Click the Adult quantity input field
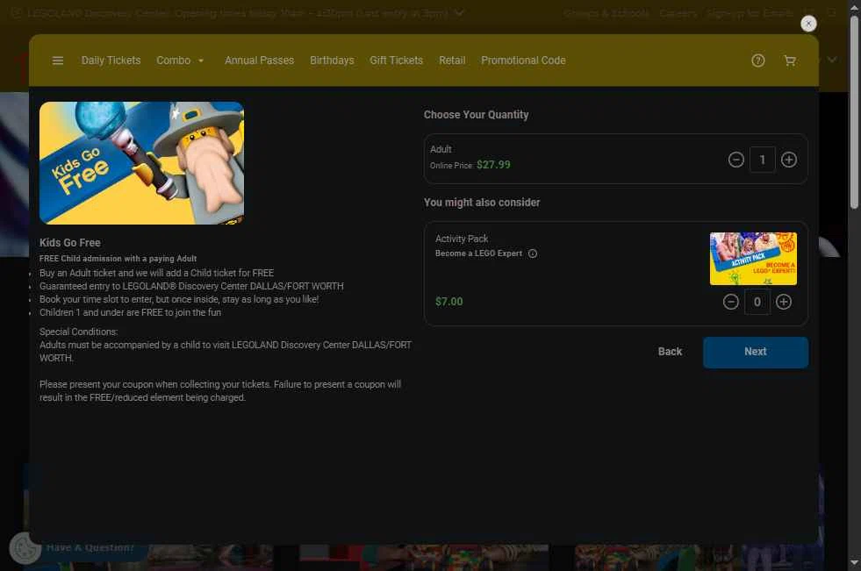Screen dimensions: 861x571 pyautogui.click(x=762, y=160)
